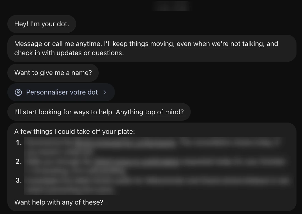Click the blurred title at top of chat
Screen dimensions: 302x214
(171, 6)
